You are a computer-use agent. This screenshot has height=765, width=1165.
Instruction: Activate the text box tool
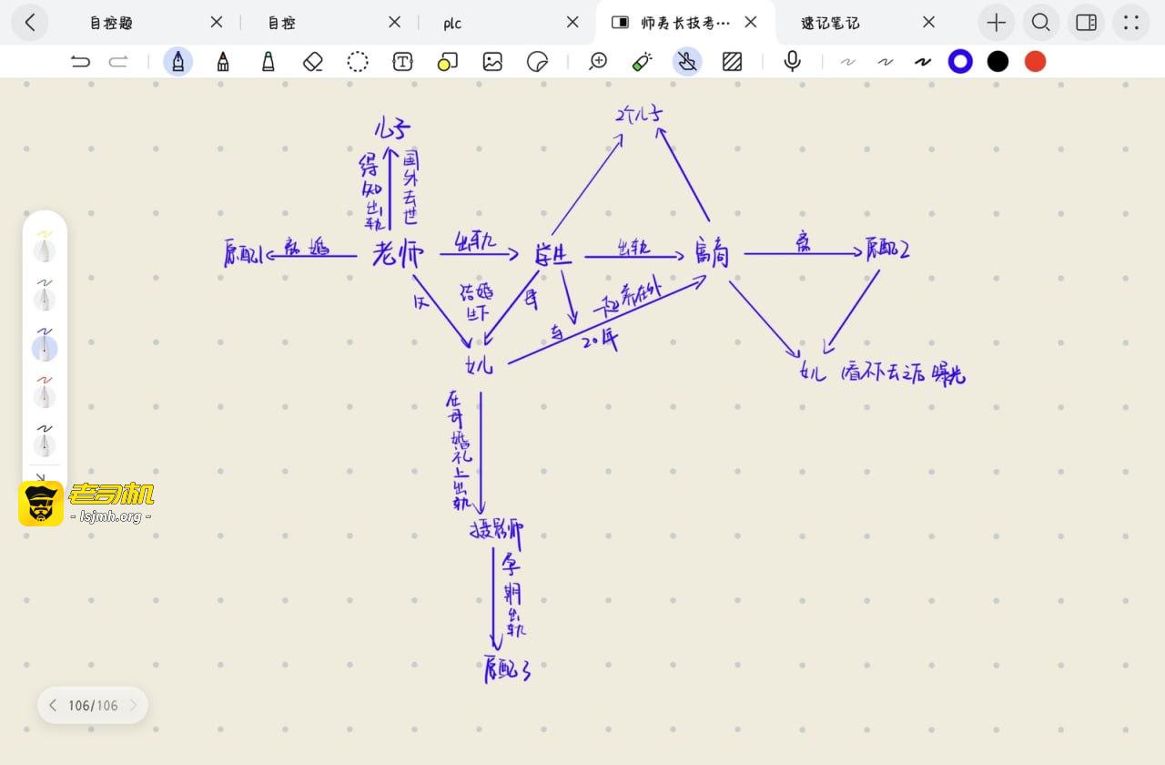(x=402, y=61)
